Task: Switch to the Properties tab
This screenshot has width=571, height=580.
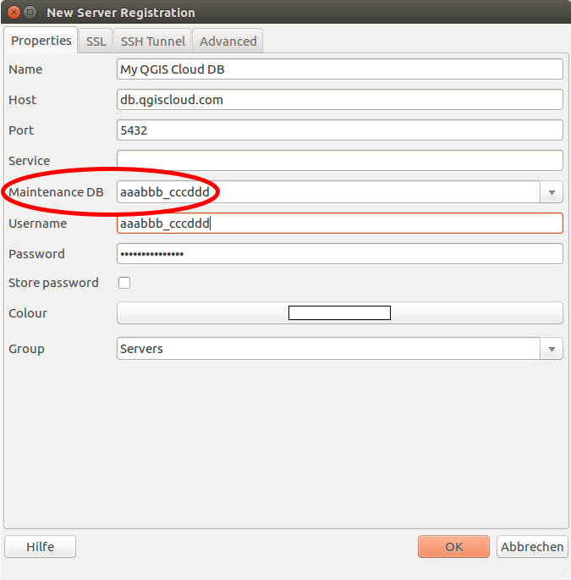Action: [41, 41]
